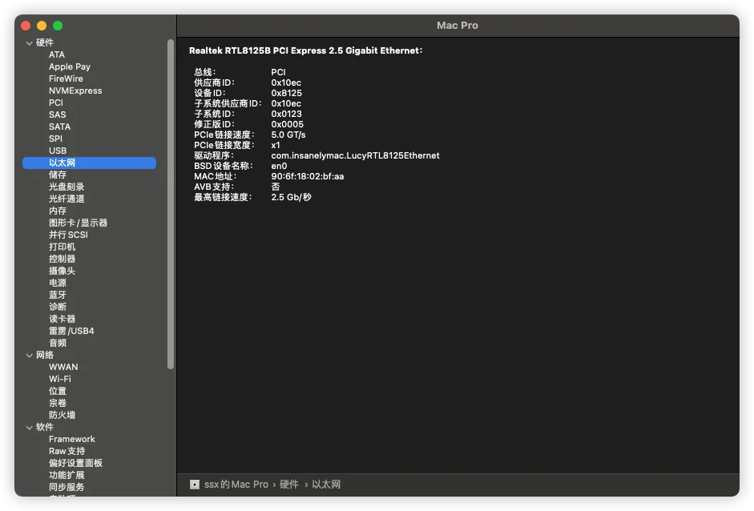Select SATA in the sidebar
754x511 pixels.
[59, 127]
